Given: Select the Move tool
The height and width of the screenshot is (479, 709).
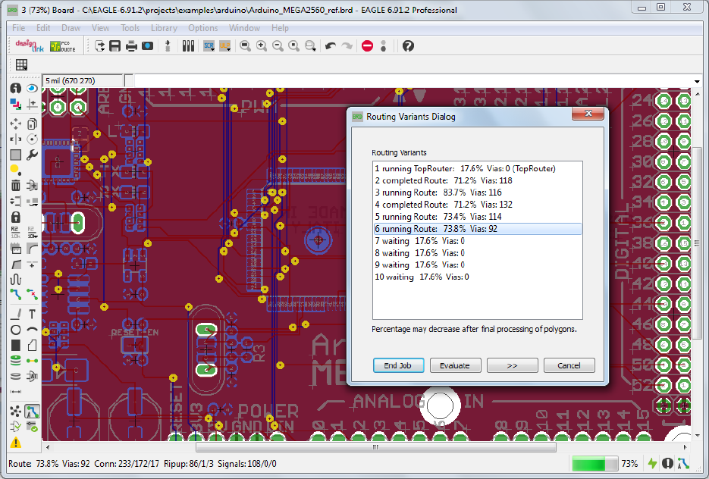Looking at the screenshot, I should 16,124.
